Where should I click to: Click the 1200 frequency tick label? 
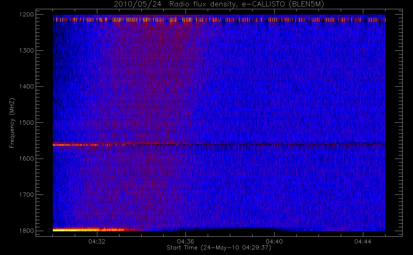pos(27,15)
